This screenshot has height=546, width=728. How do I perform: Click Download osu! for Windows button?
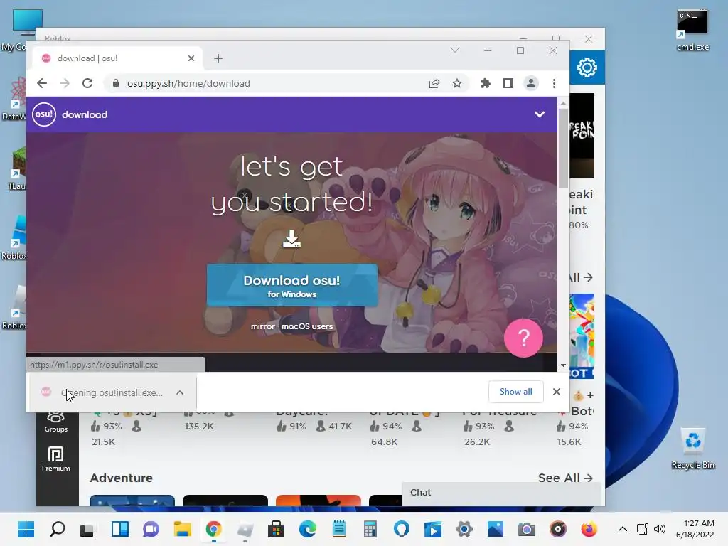coord(292,285)
